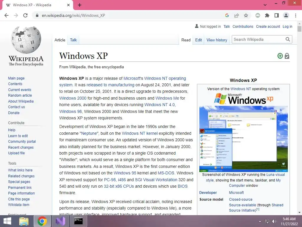Open the Microsoft link in intro
This screenshot has height=227, width=302.
click(x=132, y=78)
